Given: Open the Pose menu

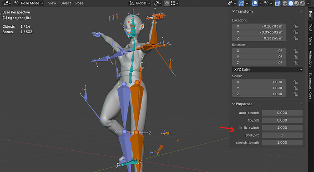Looking at the screenshot, I should pos(79,3).
